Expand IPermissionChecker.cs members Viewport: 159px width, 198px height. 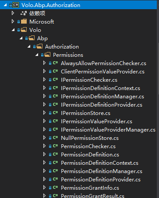click(44, 80)
